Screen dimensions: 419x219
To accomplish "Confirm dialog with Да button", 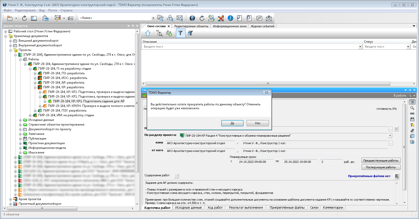I will (x=232, y=123).
